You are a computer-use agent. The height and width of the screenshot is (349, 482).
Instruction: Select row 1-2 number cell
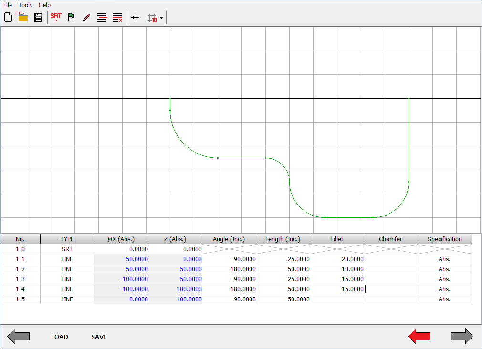[21, 269]
